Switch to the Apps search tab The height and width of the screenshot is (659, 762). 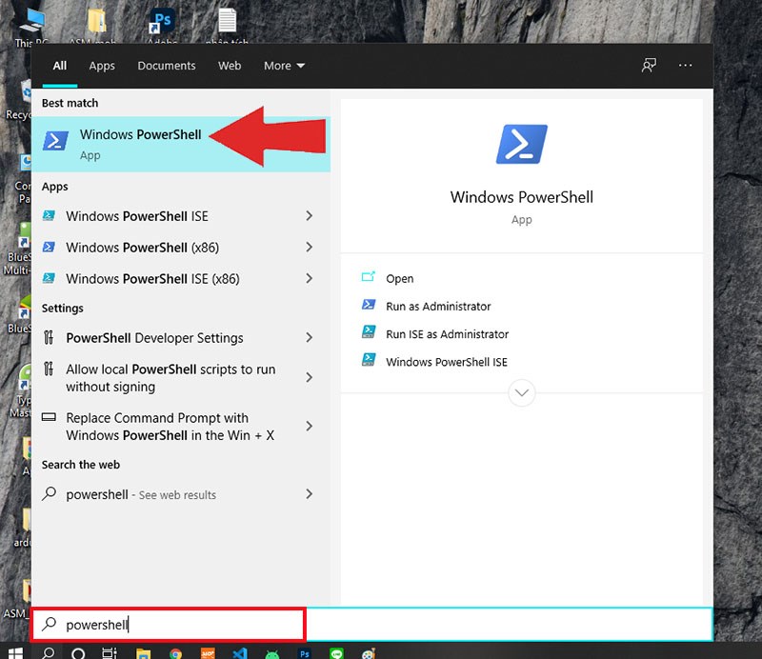(x=102, y=66)
